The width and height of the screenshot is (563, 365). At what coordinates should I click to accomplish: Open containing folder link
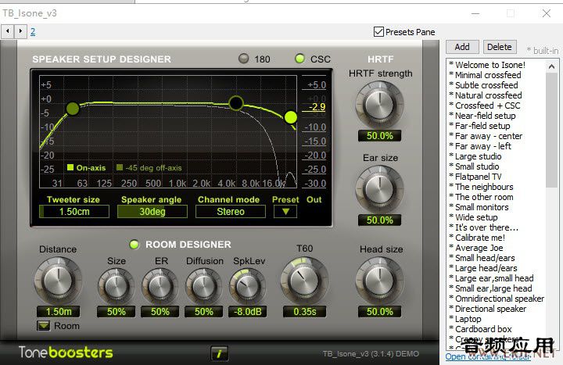(488, 356)
